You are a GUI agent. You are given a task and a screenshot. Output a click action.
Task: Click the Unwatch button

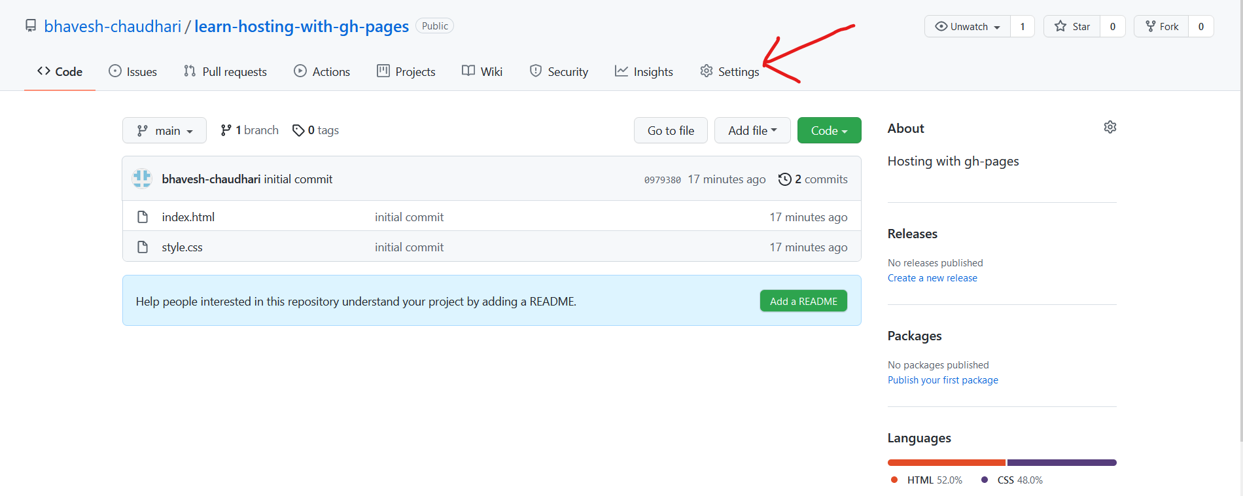click(x=968, y=27)
